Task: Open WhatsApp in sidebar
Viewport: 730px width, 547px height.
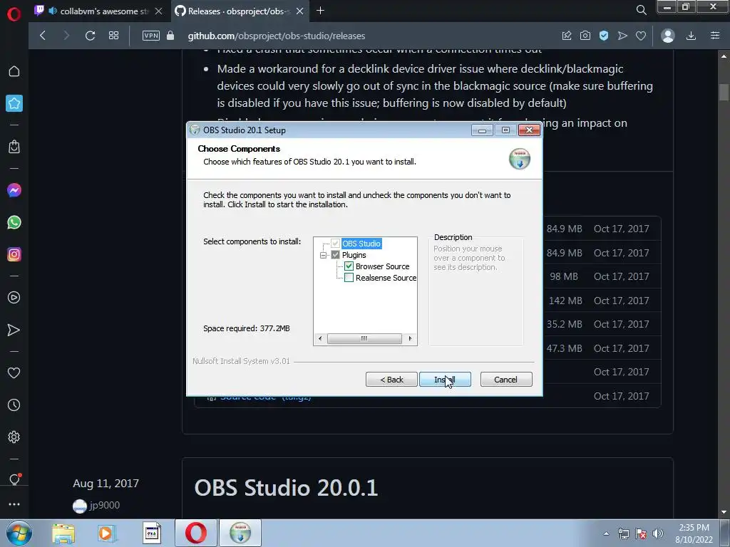Action: [14, 222]
